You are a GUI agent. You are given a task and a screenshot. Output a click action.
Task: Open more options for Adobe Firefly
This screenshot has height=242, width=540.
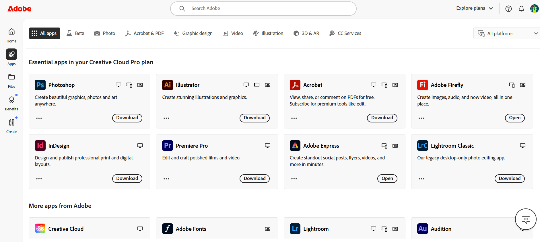(421, 118)
